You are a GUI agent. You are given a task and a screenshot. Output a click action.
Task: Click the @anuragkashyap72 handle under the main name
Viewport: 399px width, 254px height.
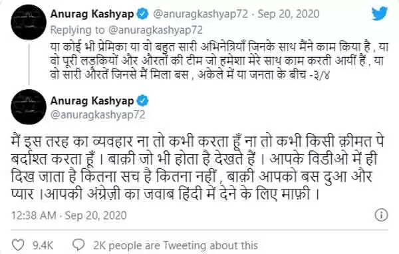pyautogui.click(x=98, y=115)
